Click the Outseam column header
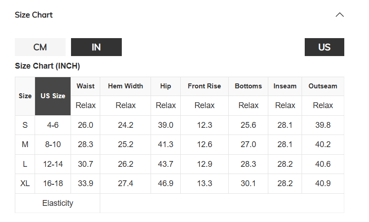Screen dimensions: 369x222 pyautogui.click(x=323, y=86)
